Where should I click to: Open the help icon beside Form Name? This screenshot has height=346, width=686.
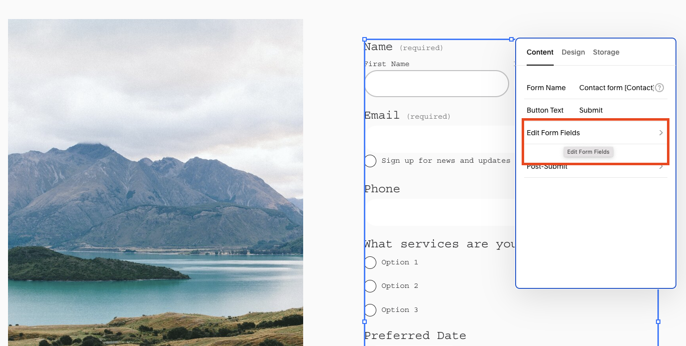659,88
